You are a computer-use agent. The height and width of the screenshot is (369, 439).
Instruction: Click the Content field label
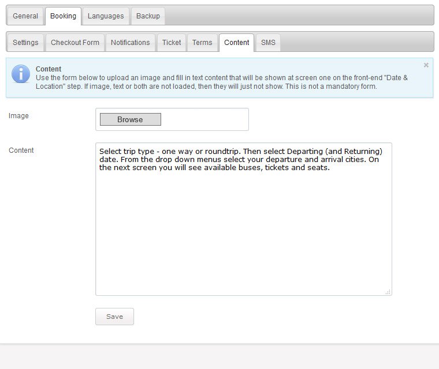point(21,150)
